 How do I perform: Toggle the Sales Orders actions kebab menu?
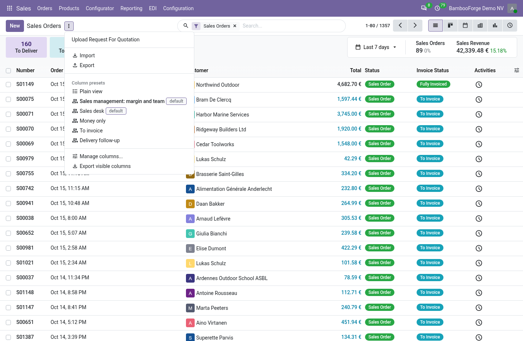(x=69, y=26)
